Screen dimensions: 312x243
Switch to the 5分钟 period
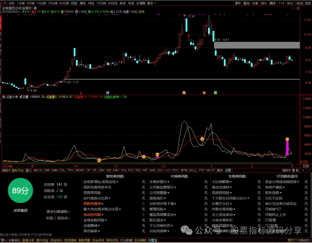click(x=30, y=3)
